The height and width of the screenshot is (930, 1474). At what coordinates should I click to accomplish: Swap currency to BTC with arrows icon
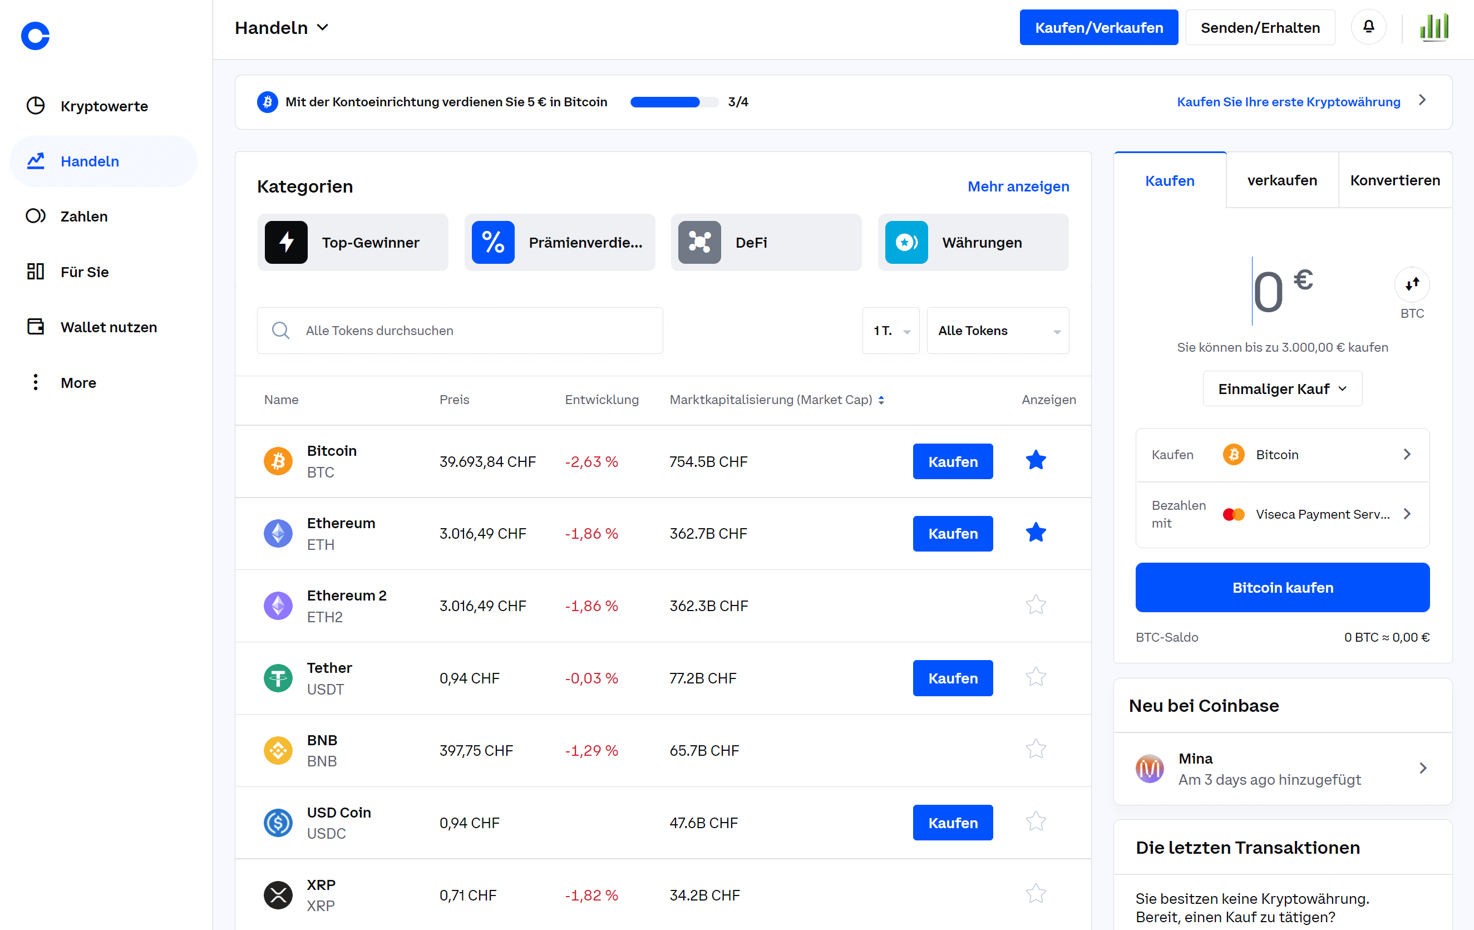click(x=1412, y=284)
